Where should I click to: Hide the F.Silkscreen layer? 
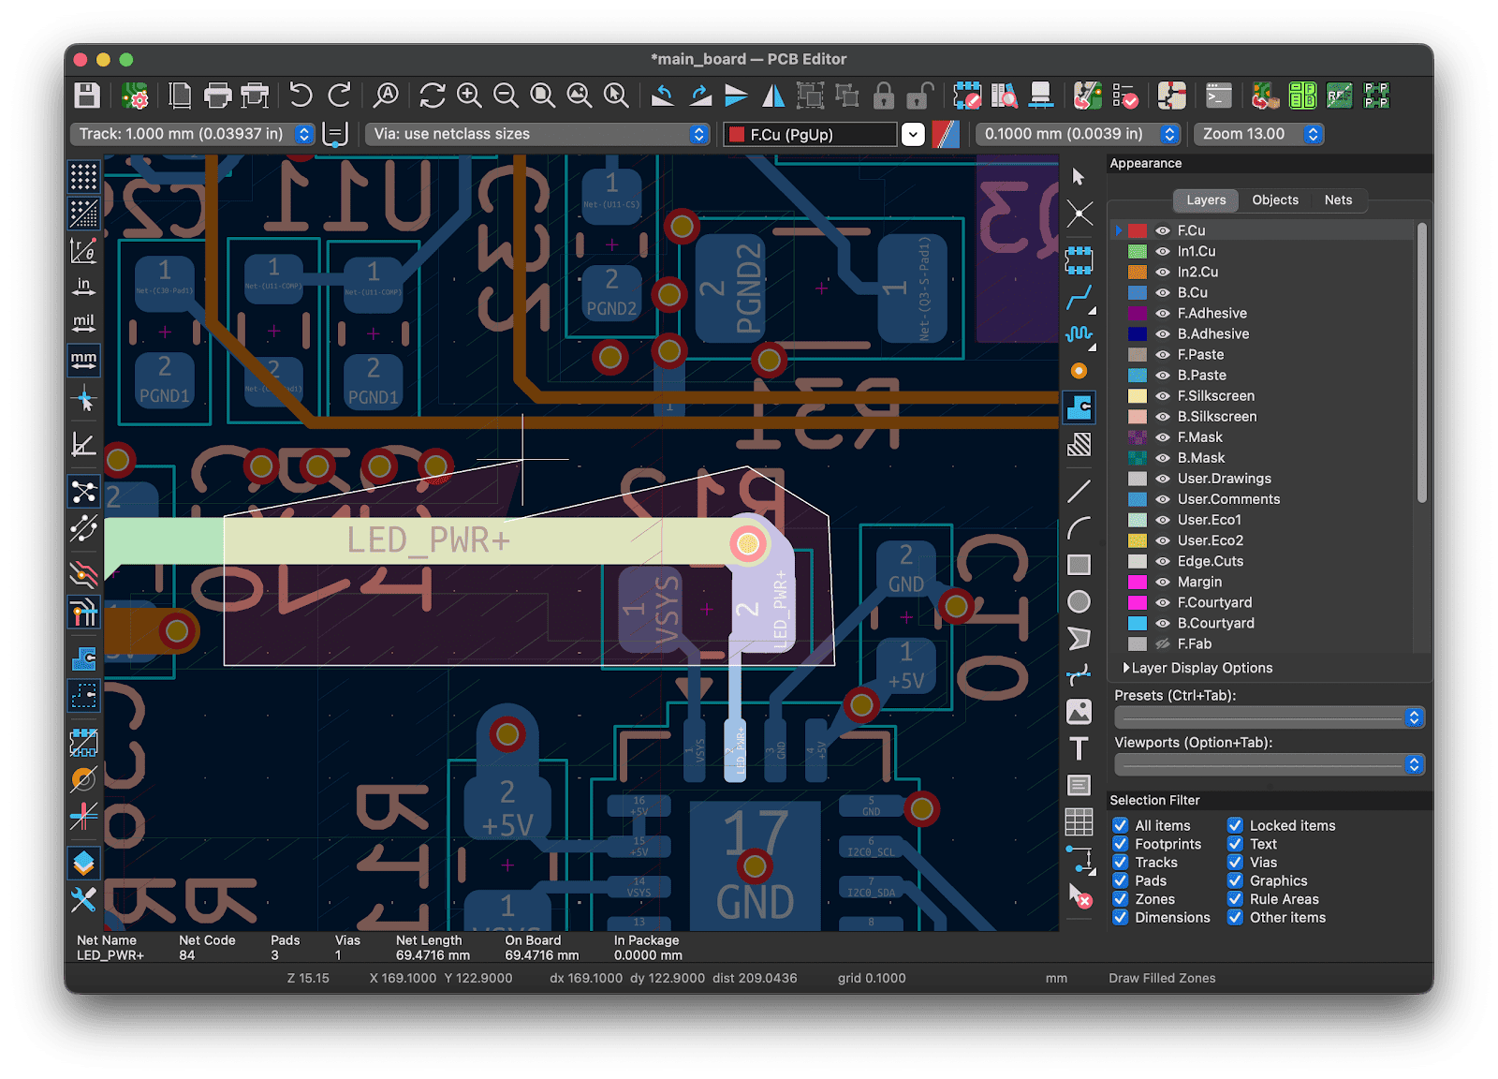click(1163, 396)
